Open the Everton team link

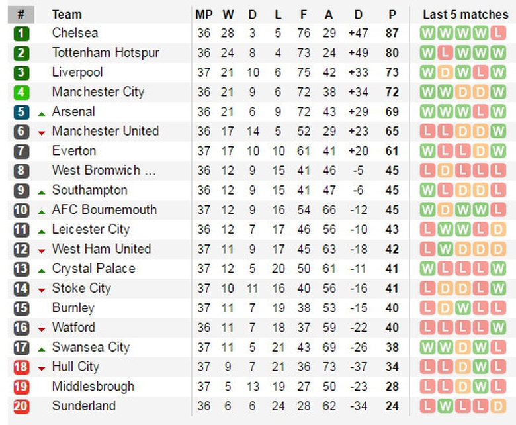click(74, 151)
